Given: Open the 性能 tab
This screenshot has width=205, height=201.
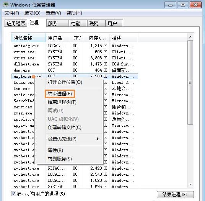Looking at the screenshot, I should pyautogui.click(x=78, y=23).
